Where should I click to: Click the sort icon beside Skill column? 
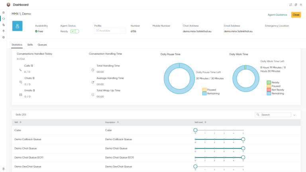click(x=21, y=122)
